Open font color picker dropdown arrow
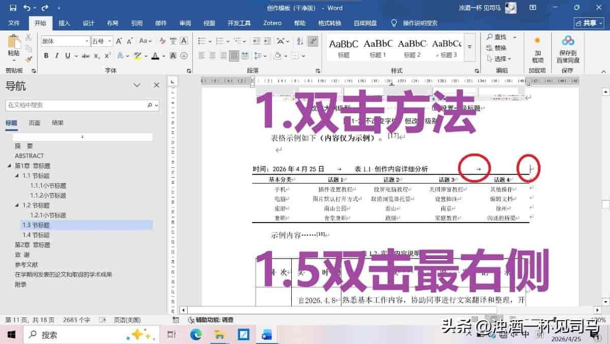The height and width of the screenshot is (344, 610). click(164, 56)
